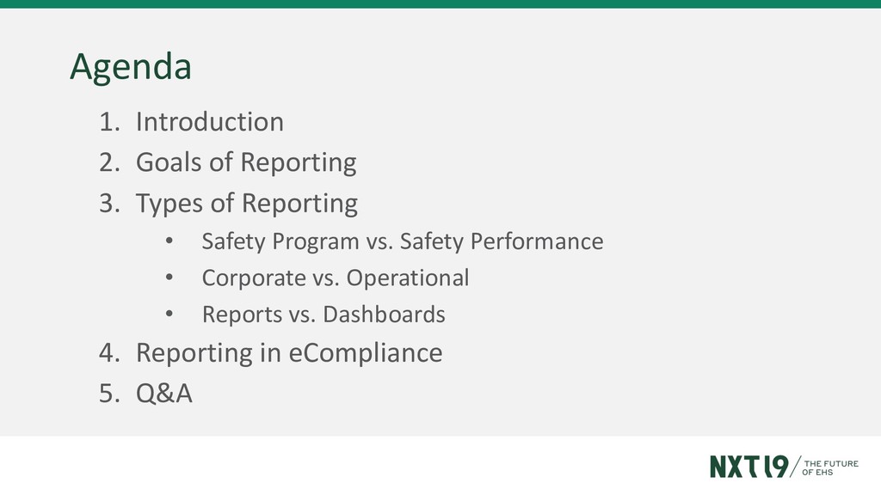Click bullet dot before Reports
The width and height of the screenshot is (881, 495).
[x=169, y=315]
